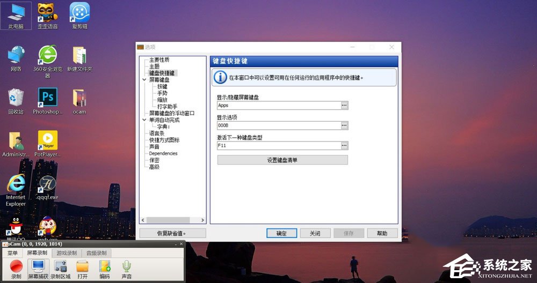Click the 保存 button

(x=349, y=234)
